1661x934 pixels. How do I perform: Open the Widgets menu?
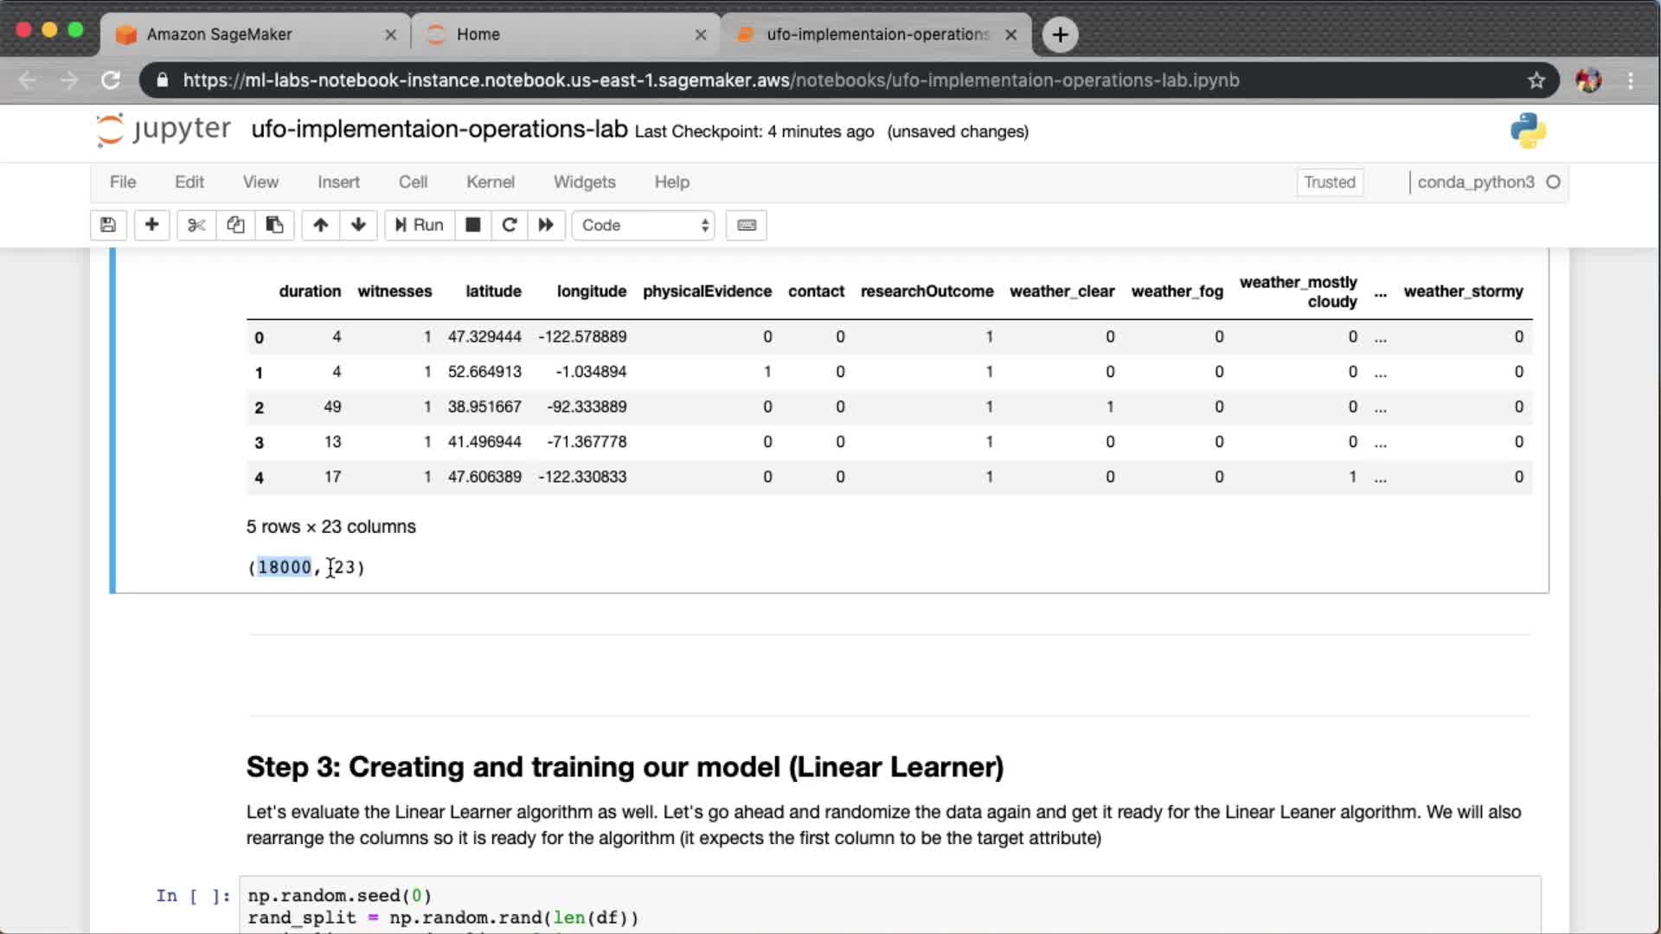584,182
